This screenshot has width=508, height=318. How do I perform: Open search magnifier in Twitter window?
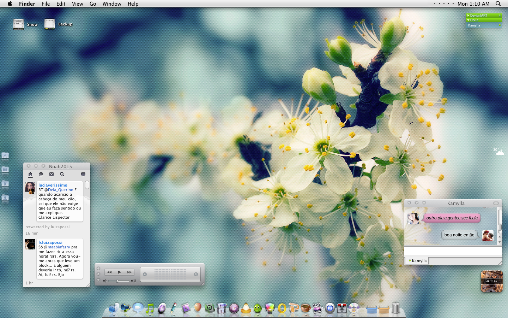(x=62, y=174)
